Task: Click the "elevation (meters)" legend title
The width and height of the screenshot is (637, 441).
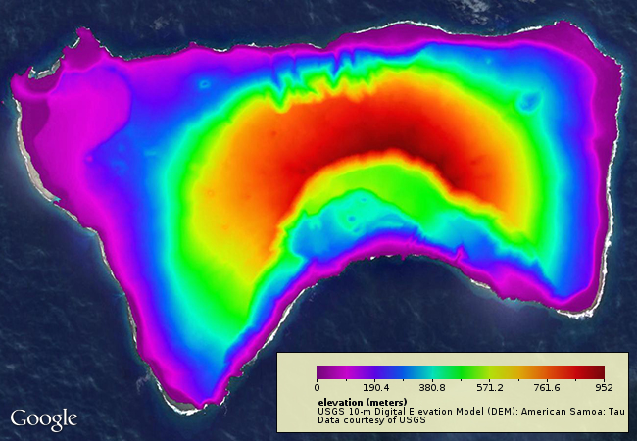Action: 363,403
